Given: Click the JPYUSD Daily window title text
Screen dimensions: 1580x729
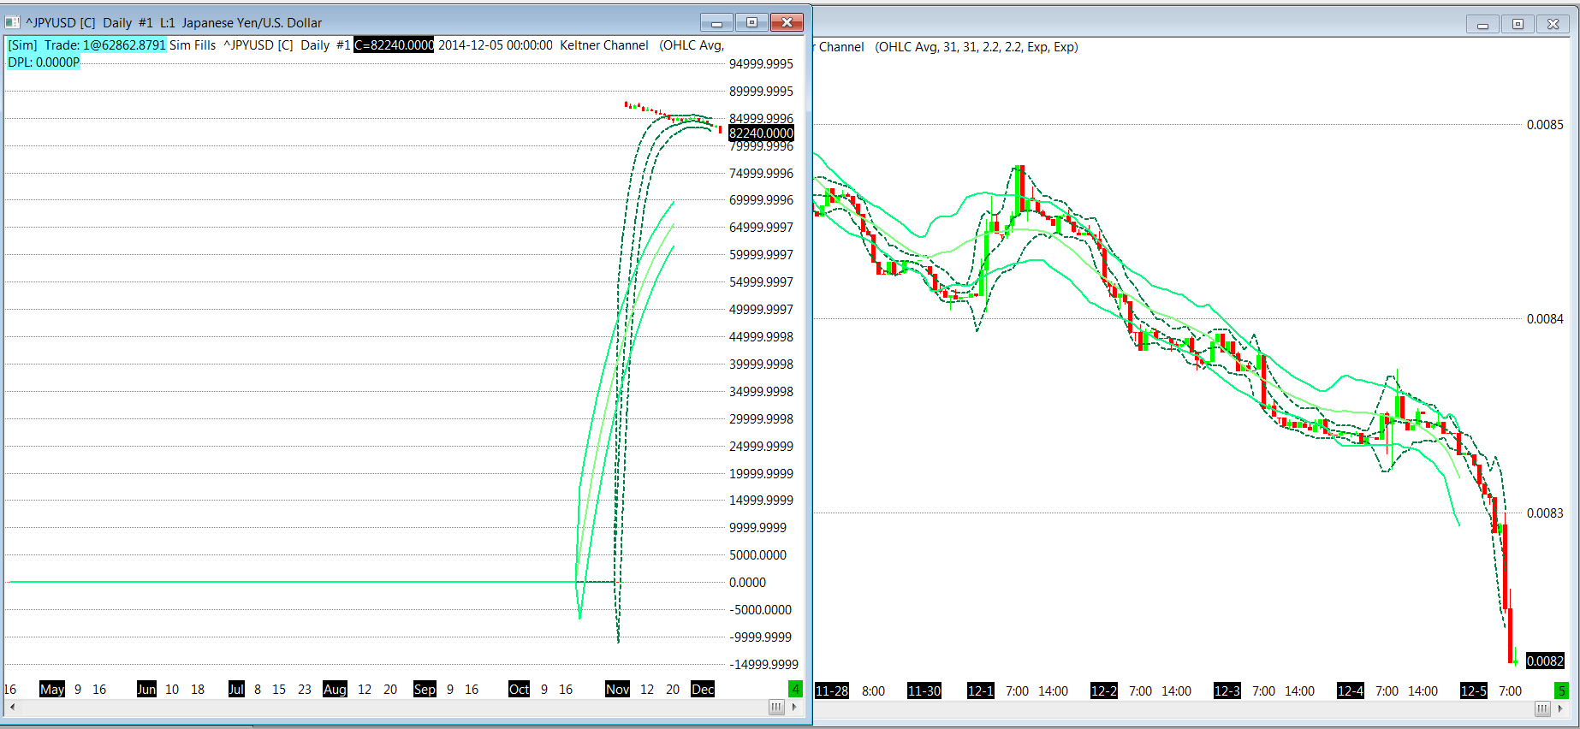Looking at the screenshot, I should 174,23.
